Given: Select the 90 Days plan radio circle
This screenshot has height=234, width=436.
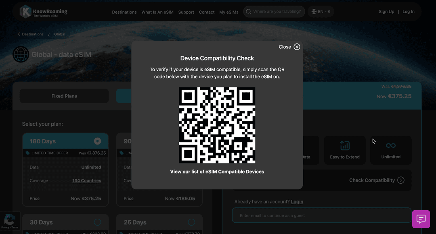Looking at the screenshot, I should tap(191, 141).
